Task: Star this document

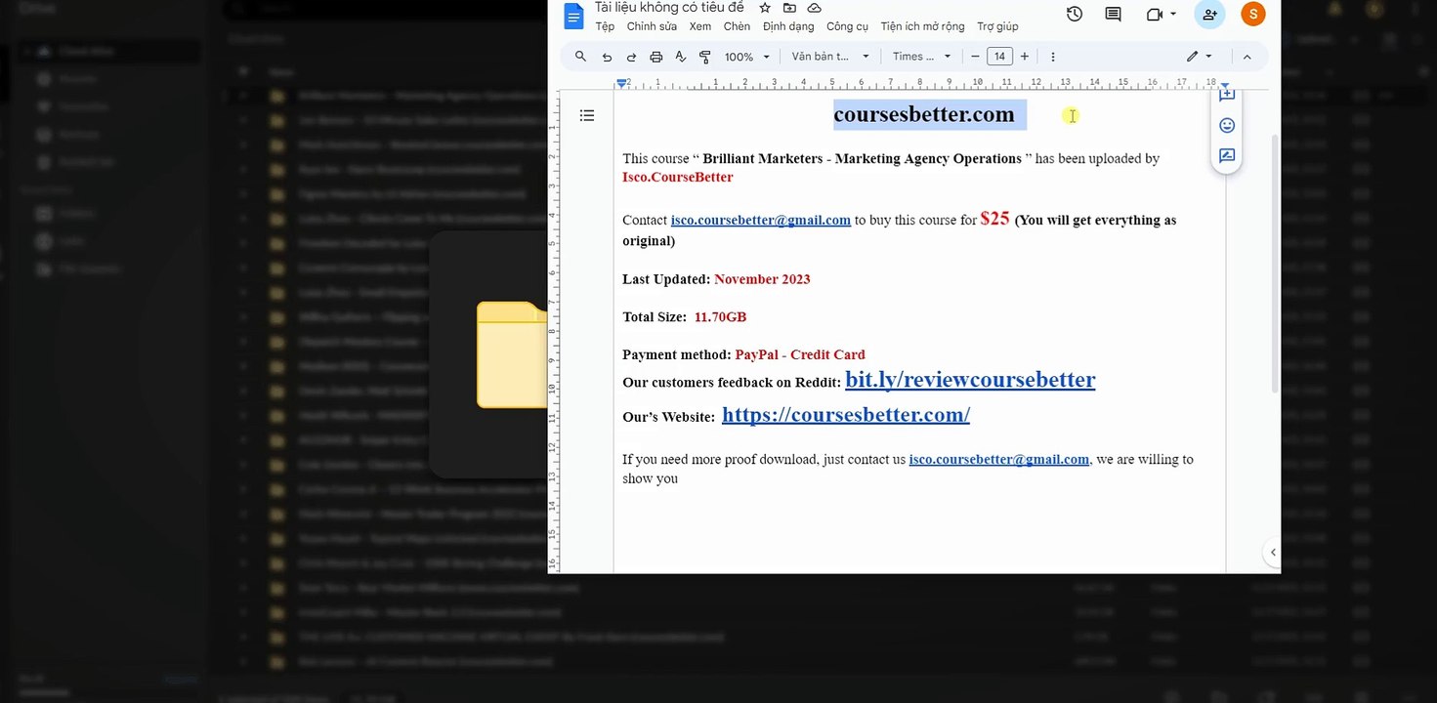Action: click(765, 7)
